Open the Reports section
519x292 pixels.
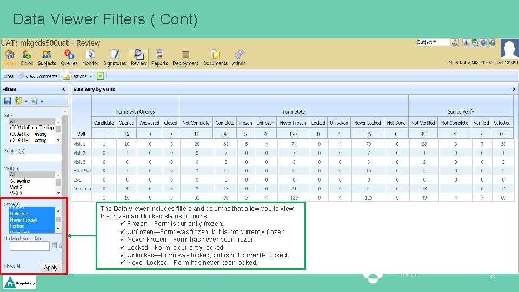click(x=159, y=58)
